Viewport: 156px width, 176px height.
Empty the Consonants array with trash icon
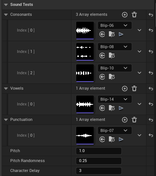[134, 15]
